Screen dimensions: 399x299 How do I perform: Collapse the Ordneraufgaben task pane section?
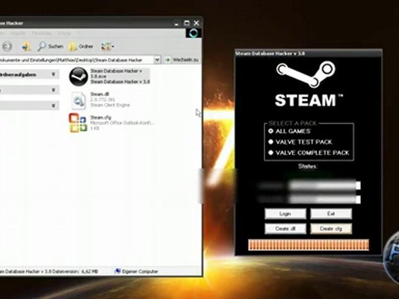54,75
